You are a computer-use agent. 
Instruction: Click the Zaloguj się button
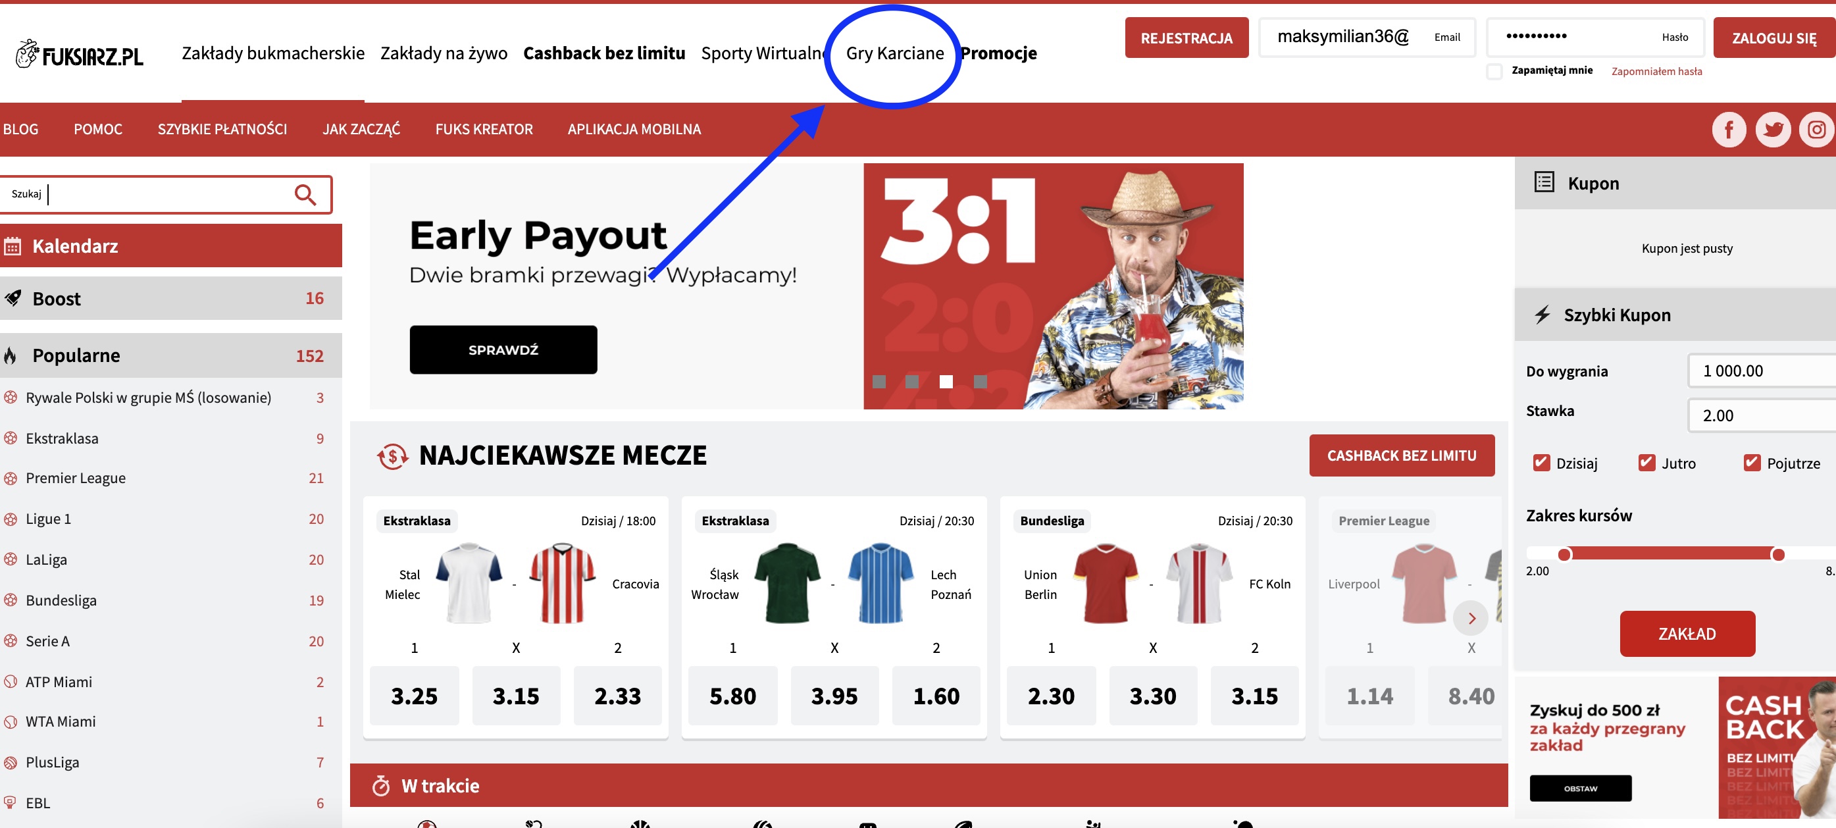(x=1774, y=38)
